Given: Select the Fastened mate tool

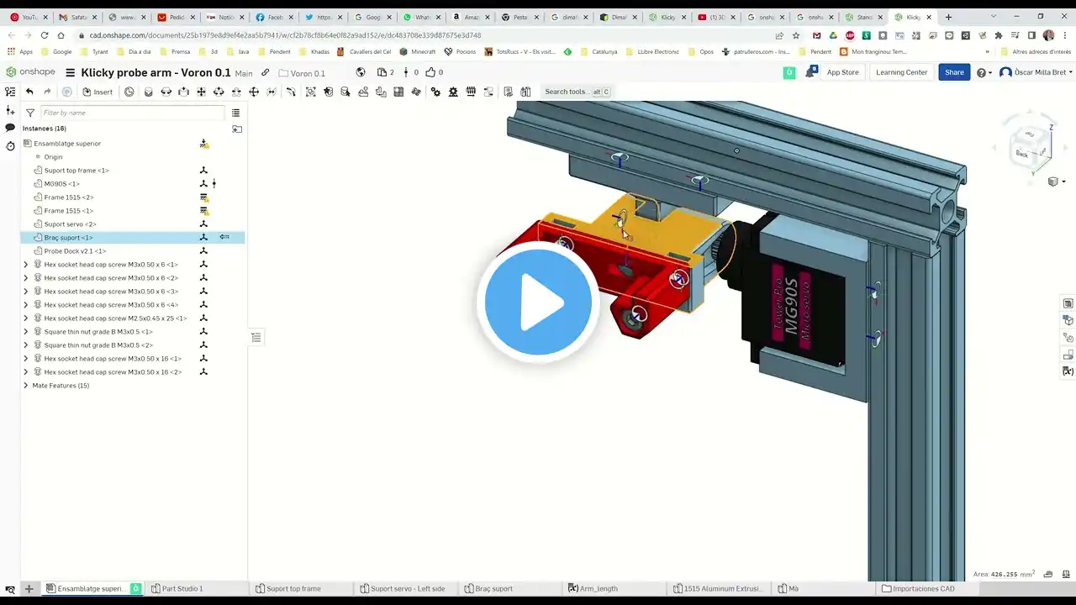Looking at the screenshot, I should pos(148,92).
